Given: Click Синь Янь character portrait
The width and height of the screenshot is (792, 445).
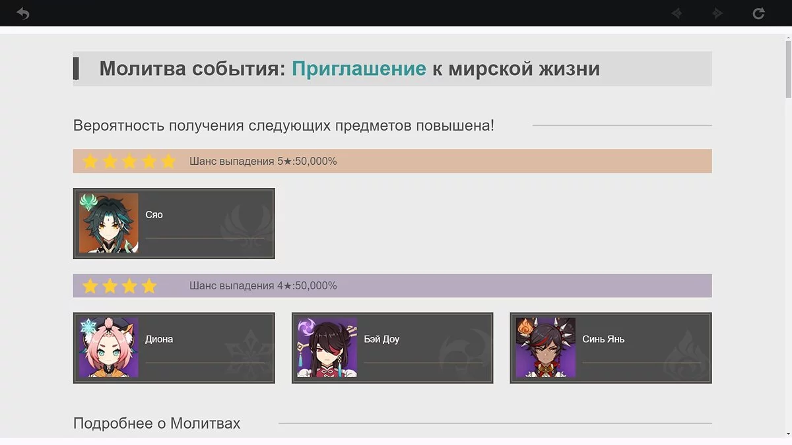Looking at the screenshot, I should (x=546, y=347).
